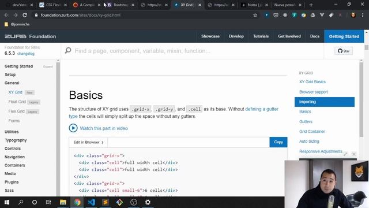Viewport: 369px width, 208px height.
Task: Follow the defining a gutter type link
Action: coord(262,109)
